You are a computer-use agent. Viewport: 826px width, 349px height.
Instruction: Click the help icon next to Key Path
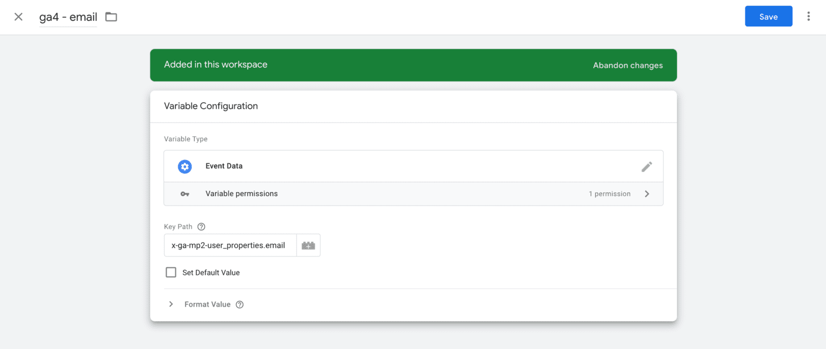(x=201, y=227)
